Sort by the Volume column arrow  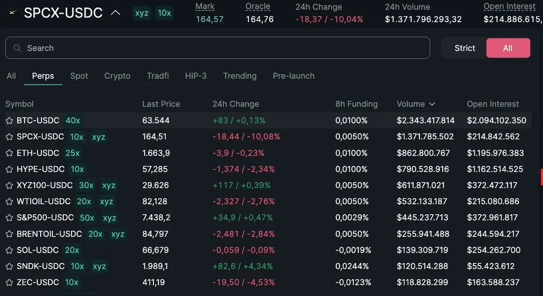(432, 104)
